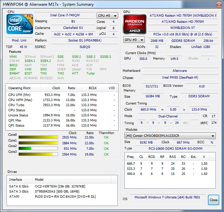Click the VID column header
This screenshot has width=224, height=212.
[x=108, y=88]
